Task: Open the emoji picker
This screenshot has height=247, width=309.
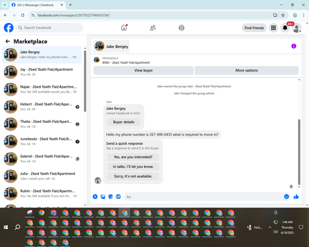Action: [287, 196]
